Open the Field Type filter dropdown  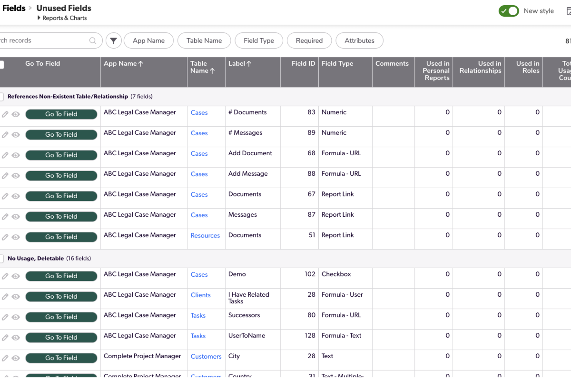pyautogui.click(x=258, y=40)
